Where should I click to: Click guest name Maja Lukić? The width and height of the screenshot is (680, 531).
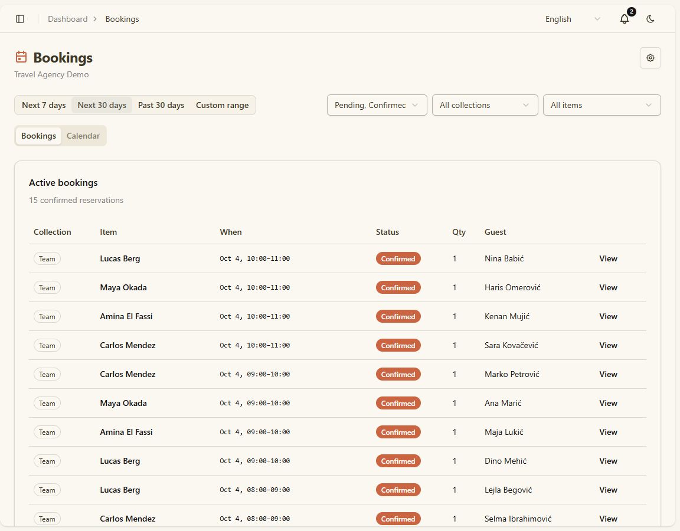504,432
